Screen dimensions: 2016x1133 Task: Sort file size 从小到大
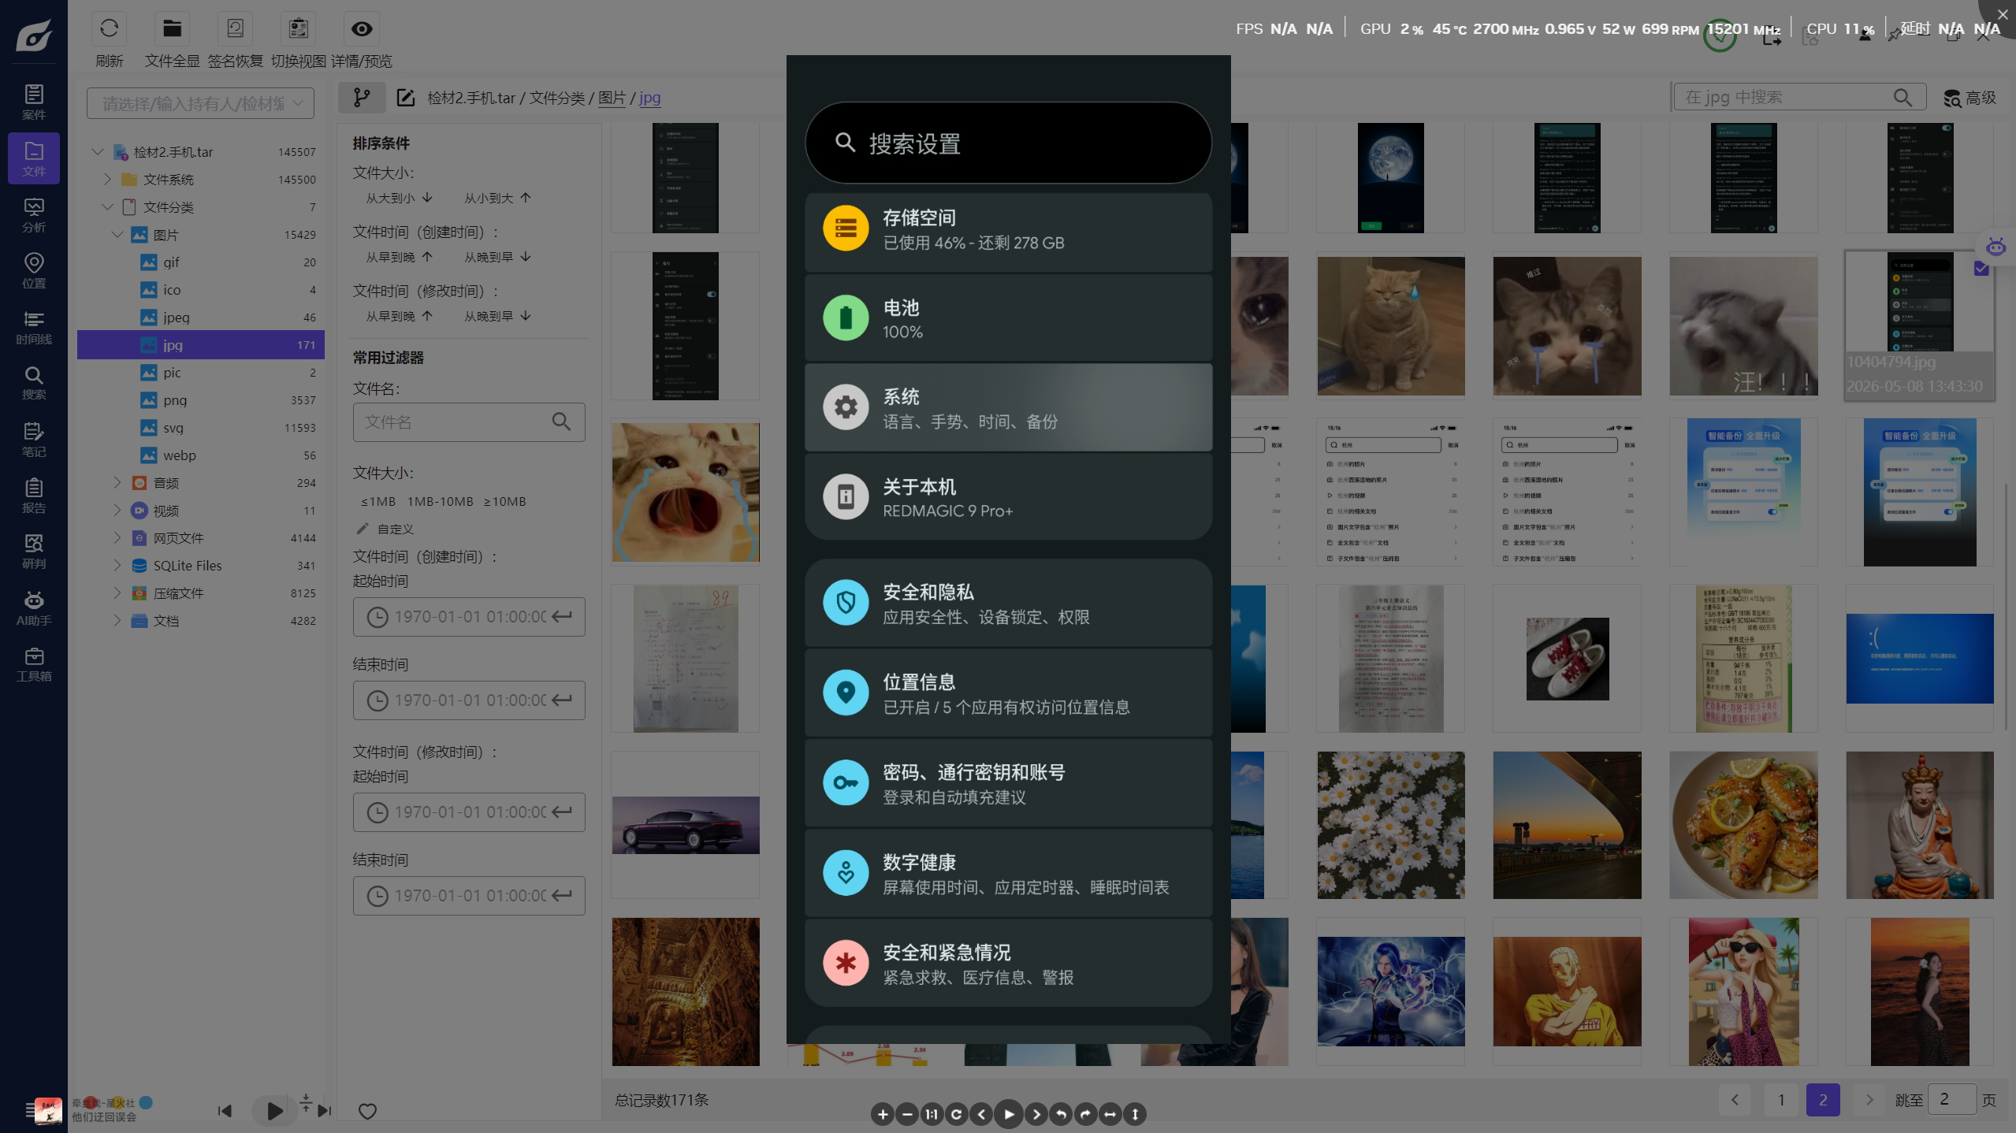[497, 198]
